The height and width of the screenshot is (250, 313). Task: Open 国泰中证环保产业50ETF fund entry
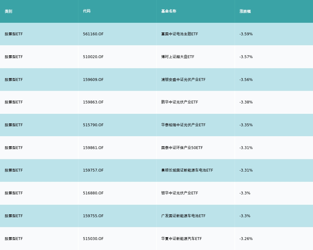coord(182,148)
